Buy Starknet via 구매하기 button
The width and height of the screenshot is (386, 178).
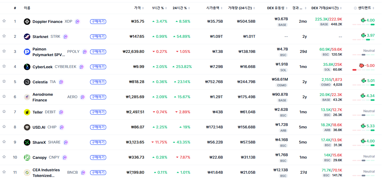point(98,37)
